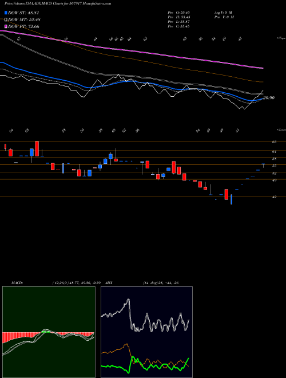
Task: Click the 20.90 value beside the EMA lines
Action: pyautogui.click(x=269, y=98)
